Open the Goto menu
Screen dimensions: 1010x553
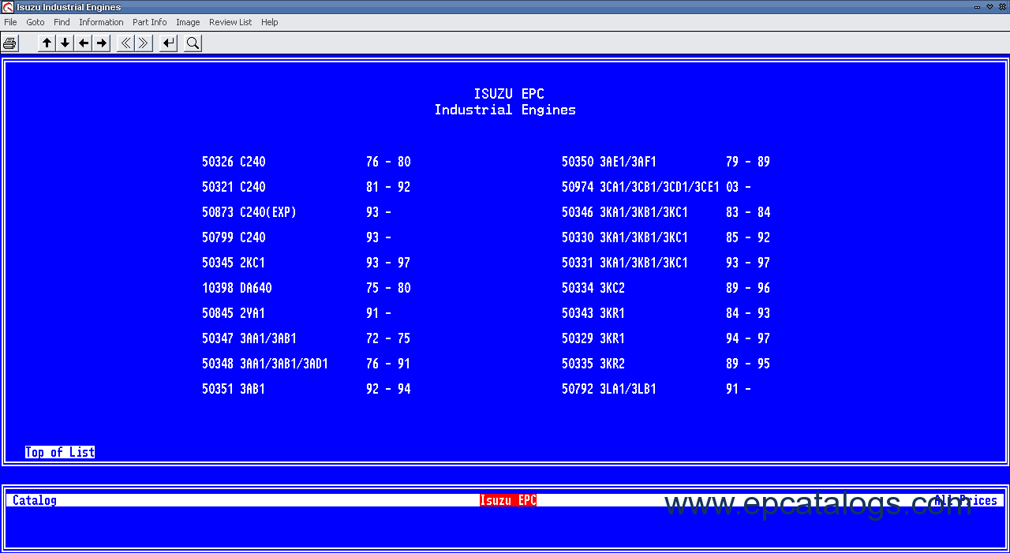36,22
